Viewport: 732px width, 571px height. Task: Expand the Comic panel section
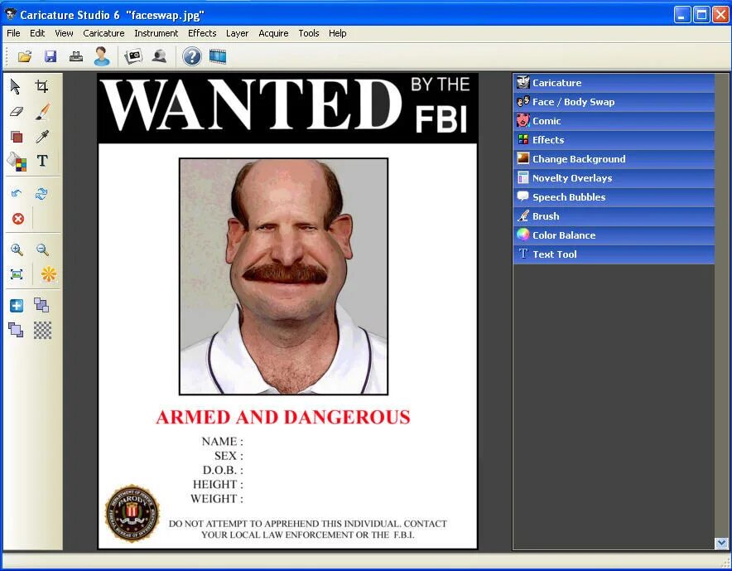[614, 121]
